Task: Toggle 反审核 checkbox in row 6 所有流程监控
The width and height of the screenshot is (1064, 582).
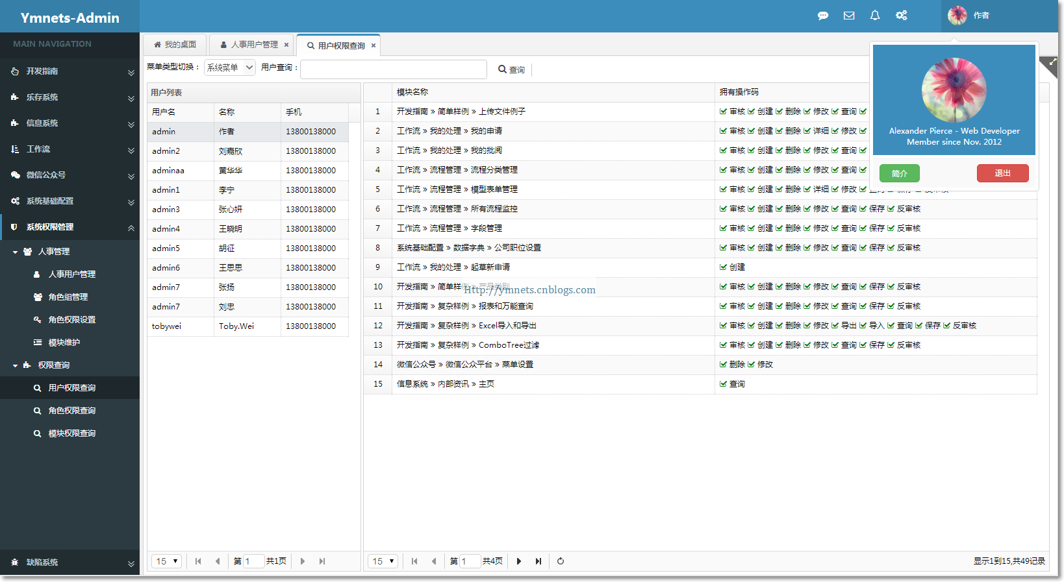Action: 891,209
